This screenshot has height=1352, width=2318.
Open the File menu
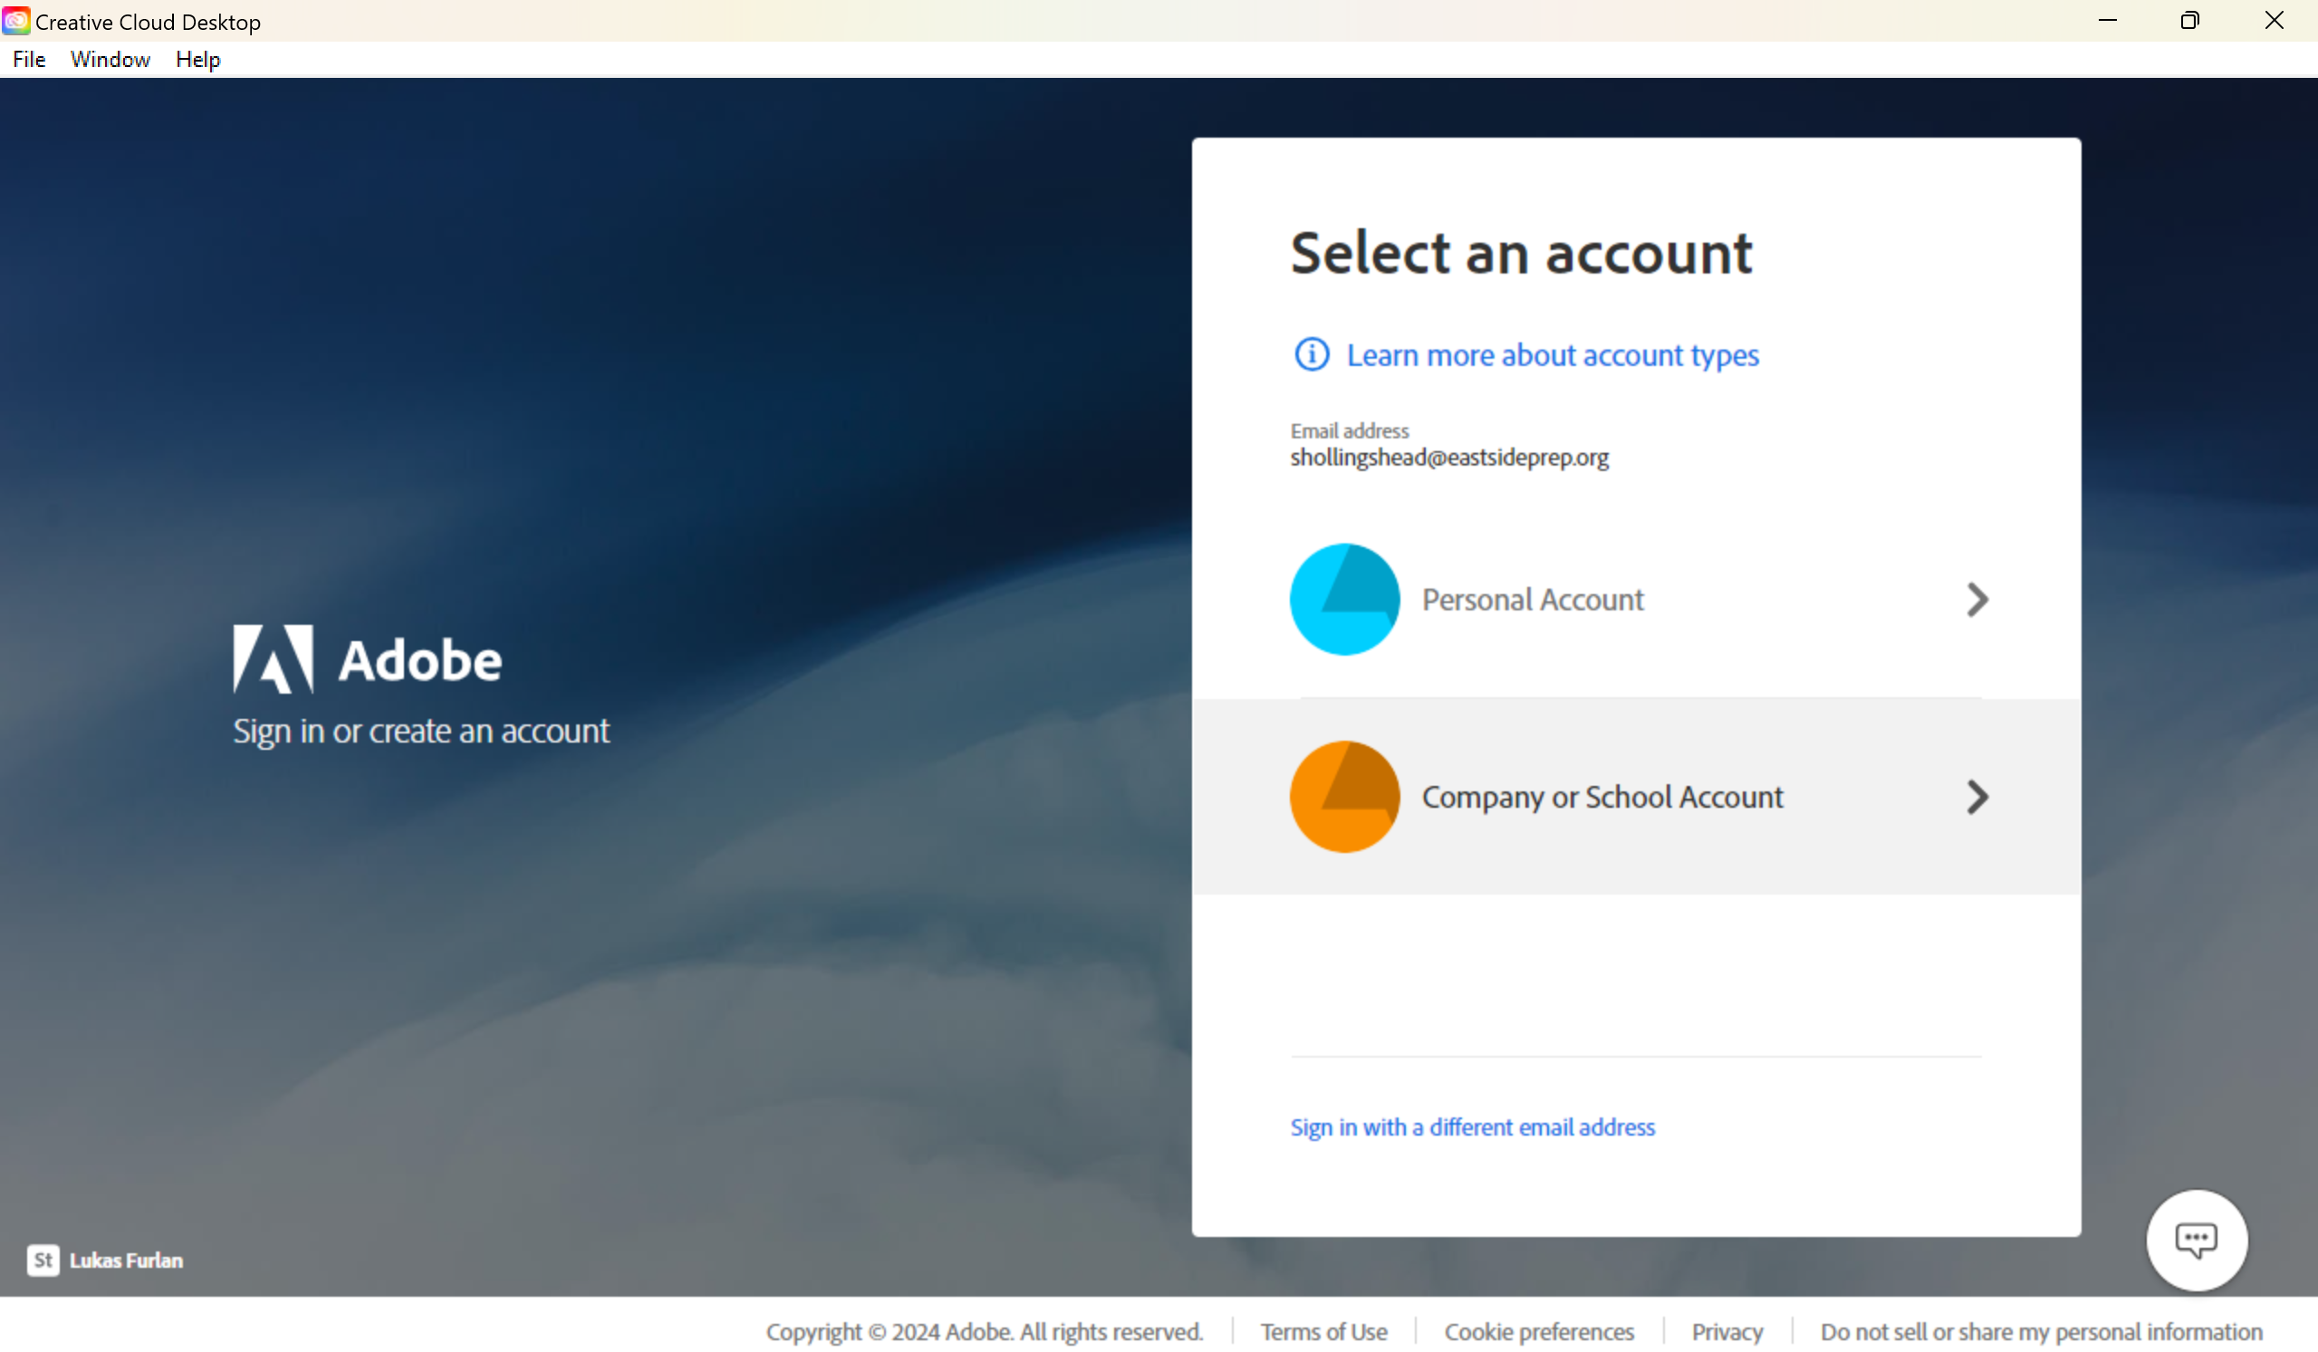tap(28, 60)
